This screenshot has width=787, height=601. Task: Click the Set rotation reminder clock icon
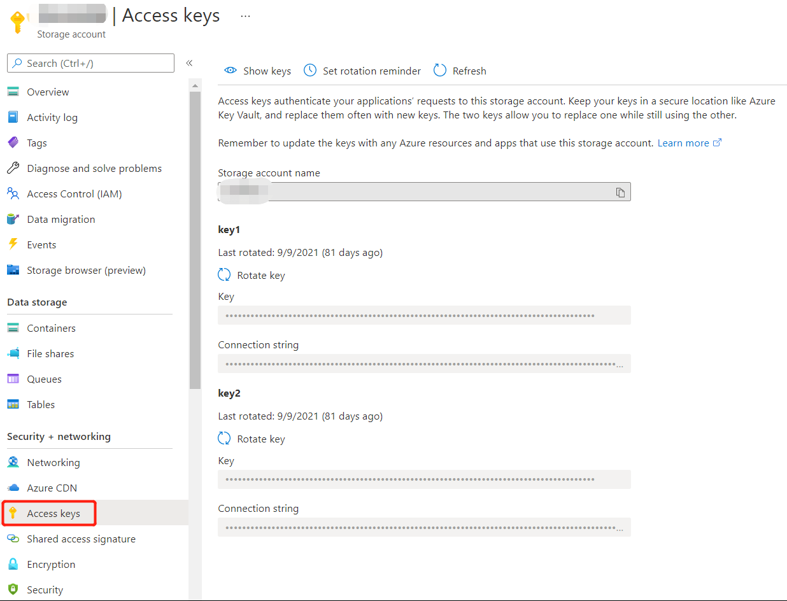click(310, 71)
